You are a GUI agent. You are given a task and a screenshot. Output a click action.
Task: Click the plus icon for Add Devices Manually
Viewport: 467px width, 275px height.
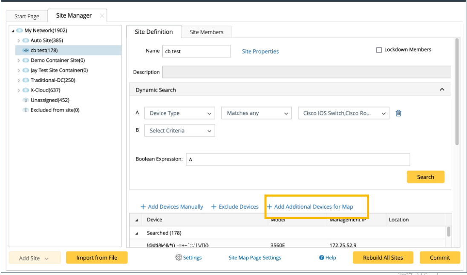point(143,207)
